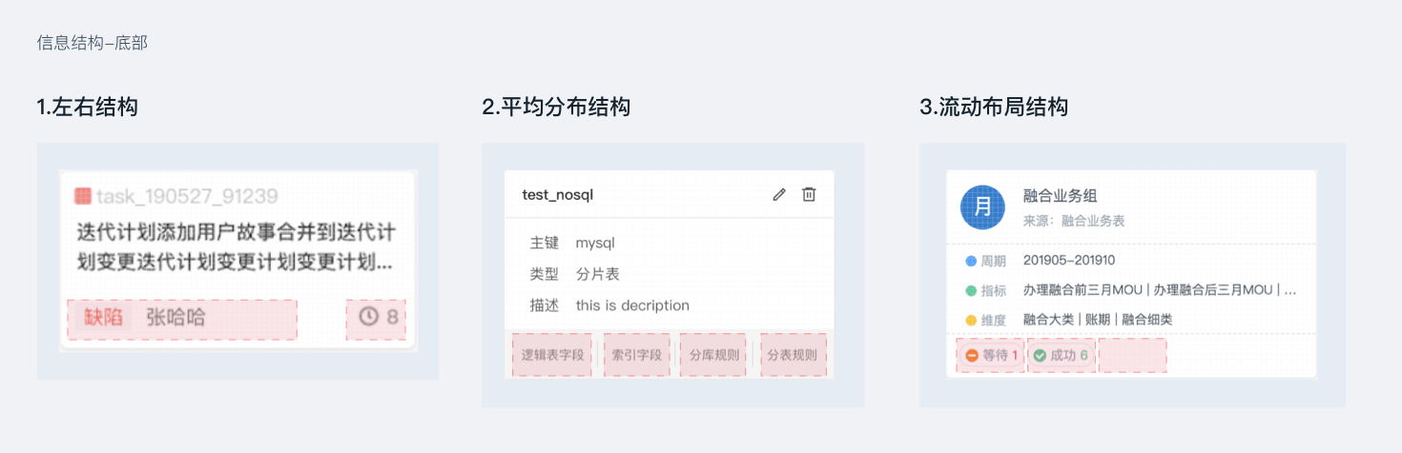The width and height of the screenshot is (1402, 453).
Task: Open the 逻辑表字段 tab
Action: pyautogui.click(x=552, y=355)
